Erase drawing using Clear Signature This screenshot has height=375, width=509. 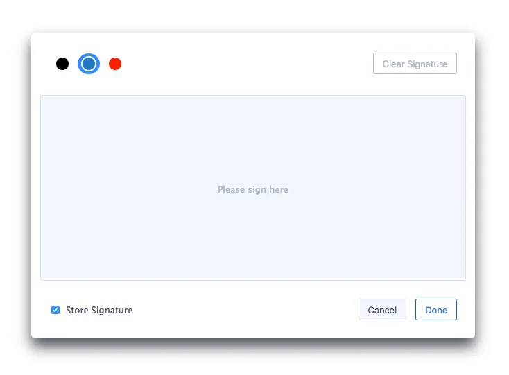coord(415,64)
